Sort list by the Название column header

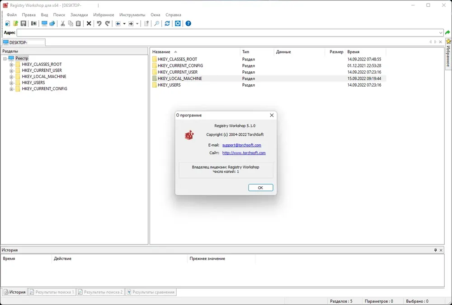(x=195, y=52)
